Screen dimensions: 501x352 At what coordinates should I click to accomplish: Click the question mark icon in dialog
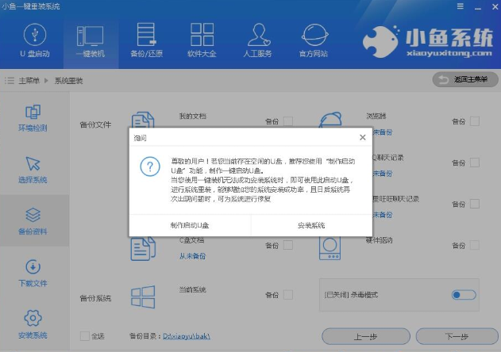[150, 166]
